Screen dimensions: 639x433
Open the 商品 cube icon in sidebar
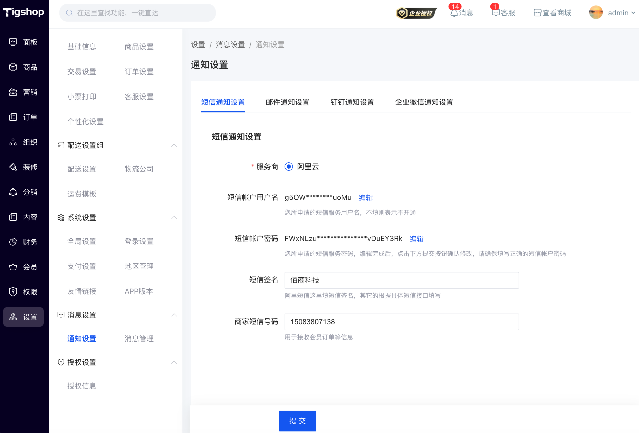(13, 67)
